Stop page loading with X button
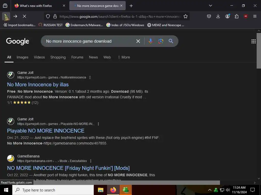 (x=24, y=16)
